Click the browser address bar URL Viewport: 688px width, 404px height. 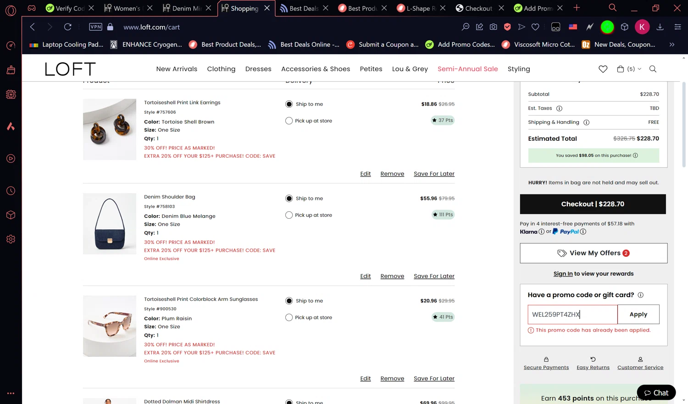151,27
